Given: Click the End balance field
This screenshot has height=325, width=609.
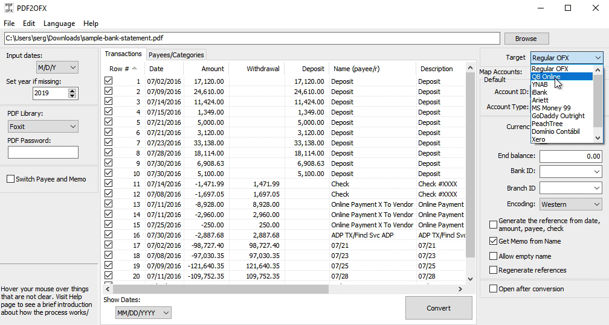Looking at the screenshot, I should click(571, 156).
